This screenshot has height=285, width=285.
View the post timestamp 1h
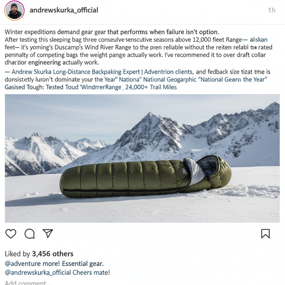(x=272, y=10)
